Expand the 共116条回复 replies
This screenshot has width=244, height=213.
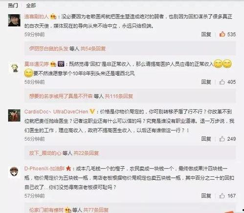coord(119,96)
